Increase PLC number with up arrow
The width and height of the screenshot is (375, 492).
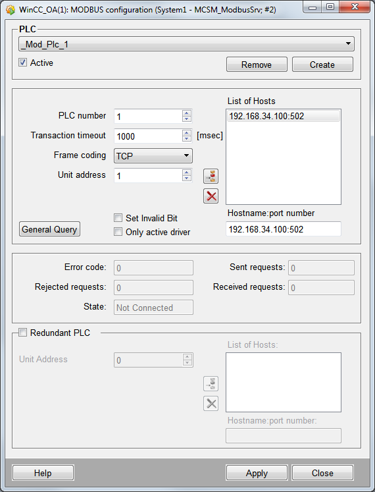187,113
